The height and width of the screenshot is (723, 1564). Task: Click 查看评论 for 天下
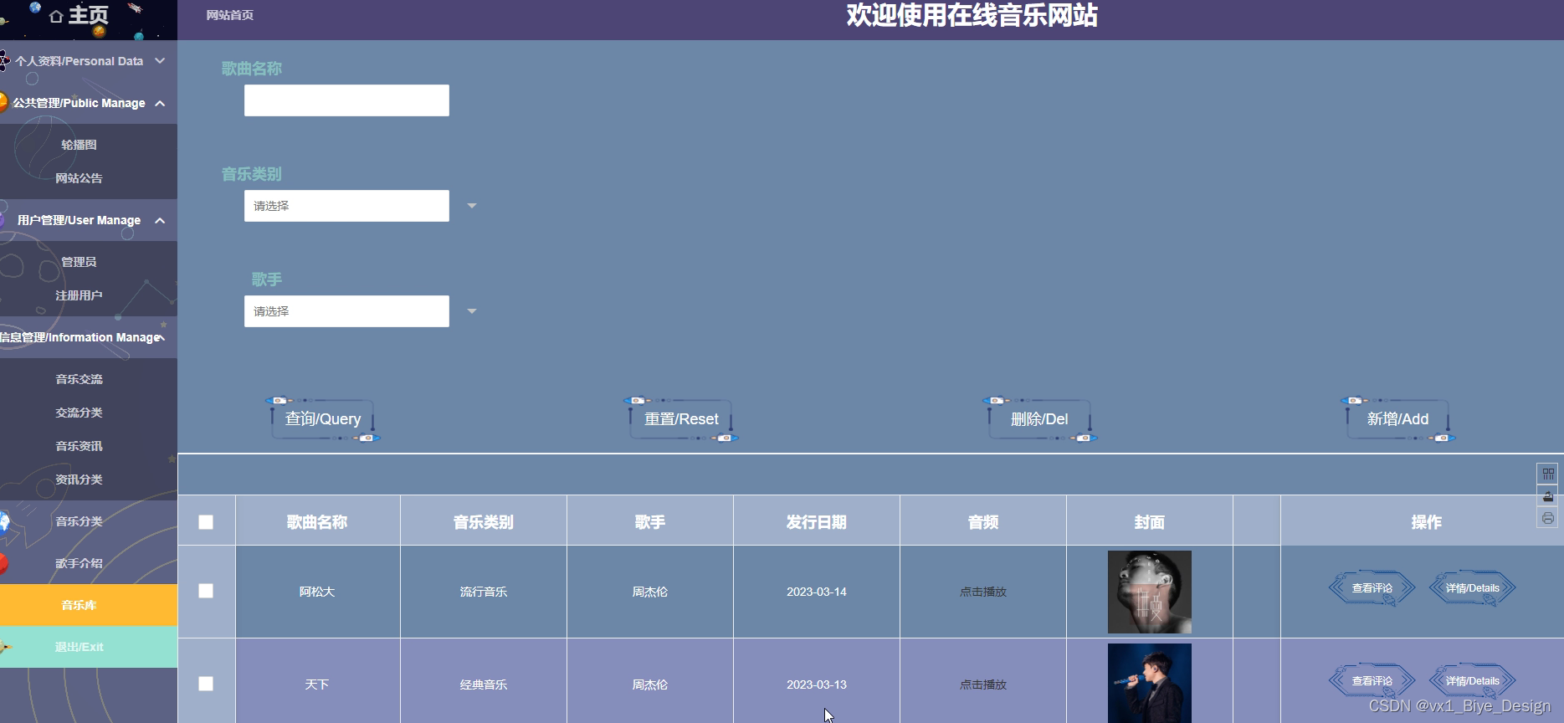(1372, 681)
